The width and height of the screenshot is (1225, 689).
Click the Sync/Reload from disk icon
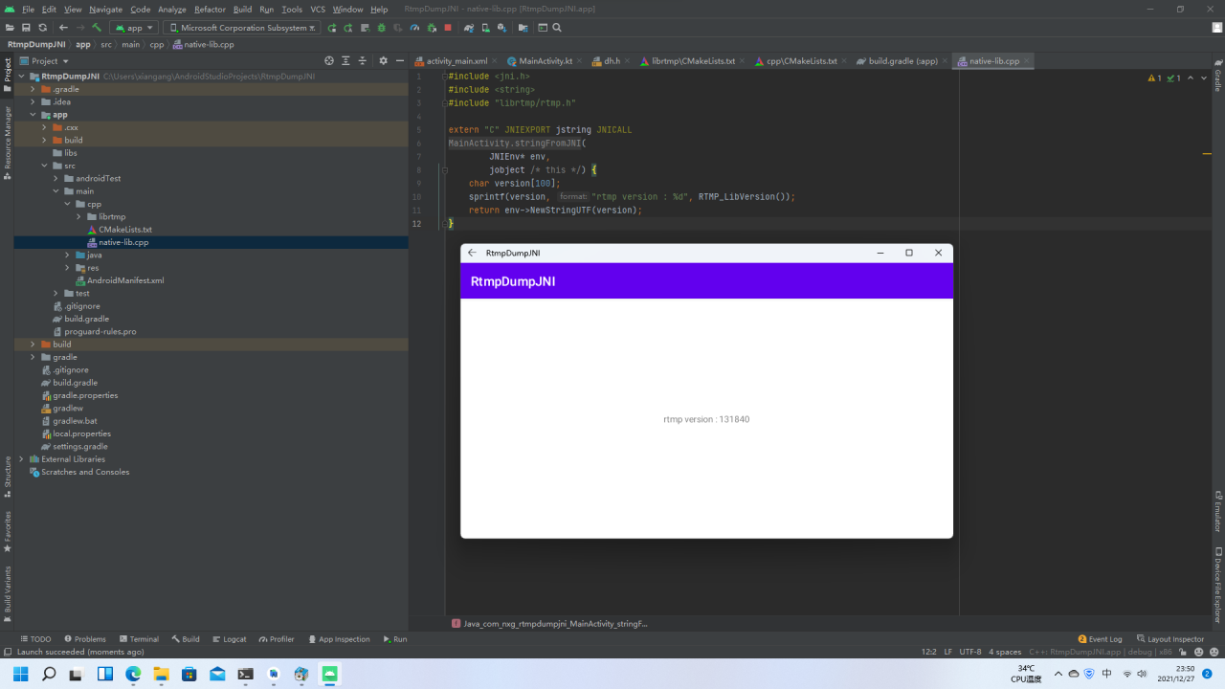point(42,28)
